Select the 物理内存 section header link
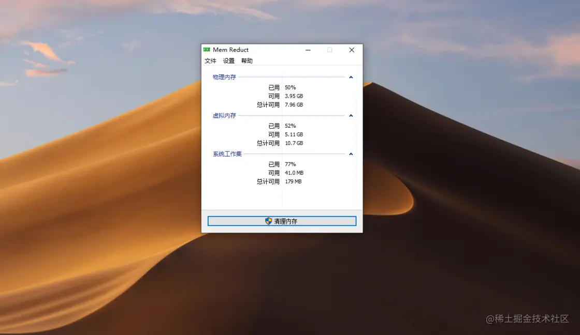 (x=224, y=77)
